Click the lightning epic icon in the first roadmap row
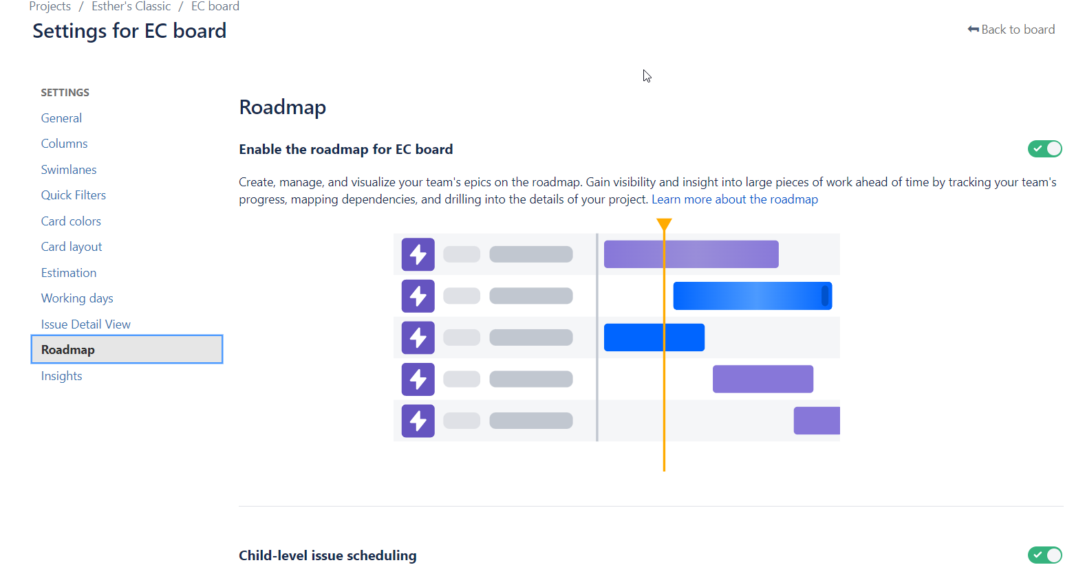The width and height of the screenshot is (1074, 565). click(418, 254)
